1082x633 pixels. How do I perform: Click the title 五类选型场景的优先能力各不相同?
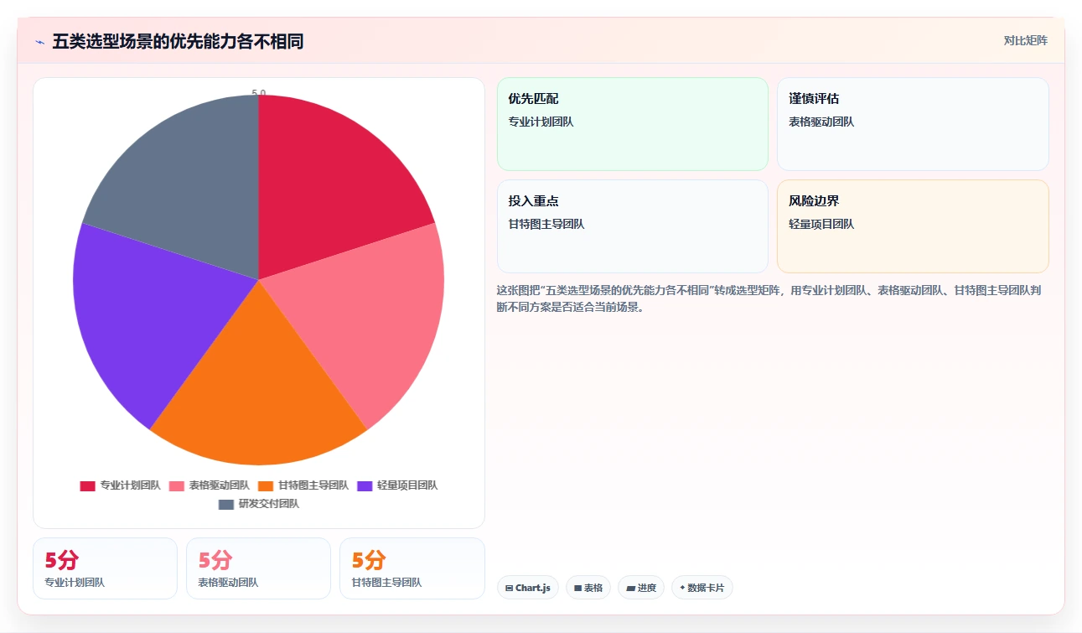pos(178,42)
